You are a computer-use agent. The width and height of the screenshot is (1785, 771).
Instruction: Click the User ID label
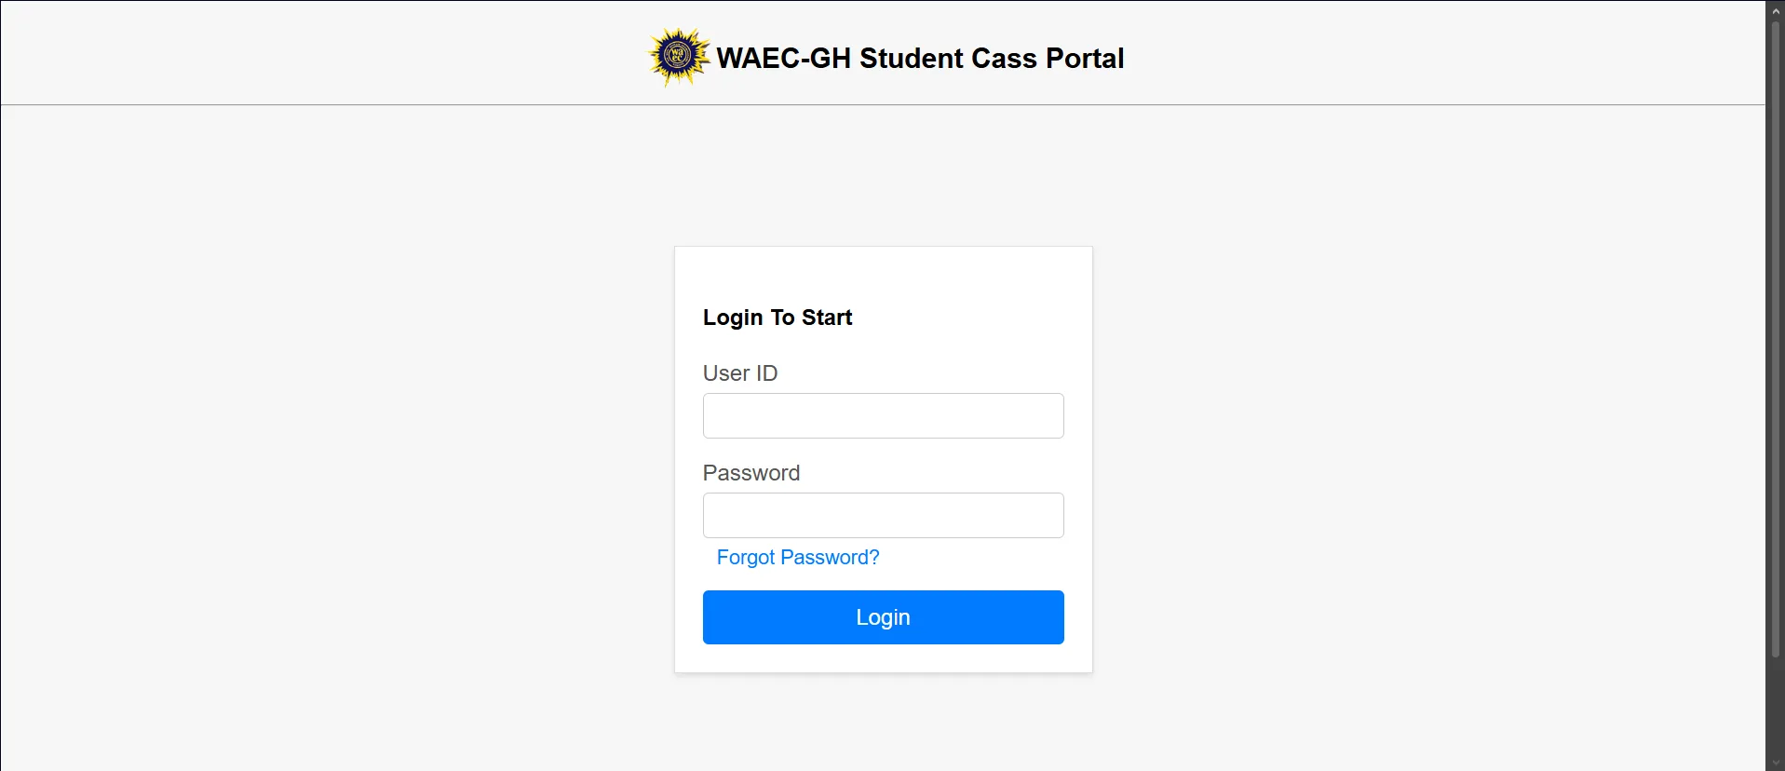pyautogui.click(x=740, y=373)
